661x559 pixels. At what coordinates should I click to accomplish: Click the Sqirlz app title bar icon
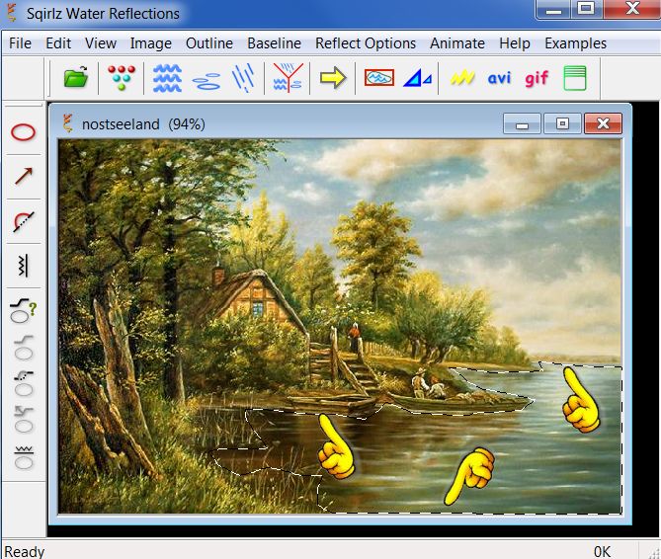(x=12, y=13)
